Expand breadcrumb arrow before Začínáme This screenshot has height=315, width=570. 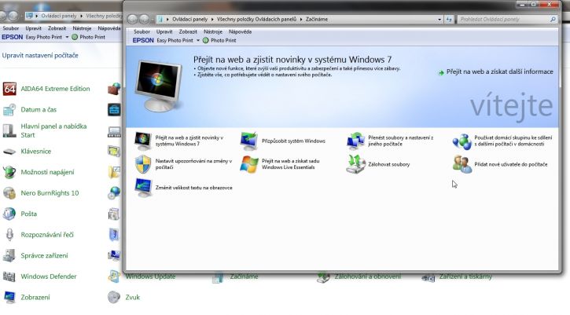301,20
